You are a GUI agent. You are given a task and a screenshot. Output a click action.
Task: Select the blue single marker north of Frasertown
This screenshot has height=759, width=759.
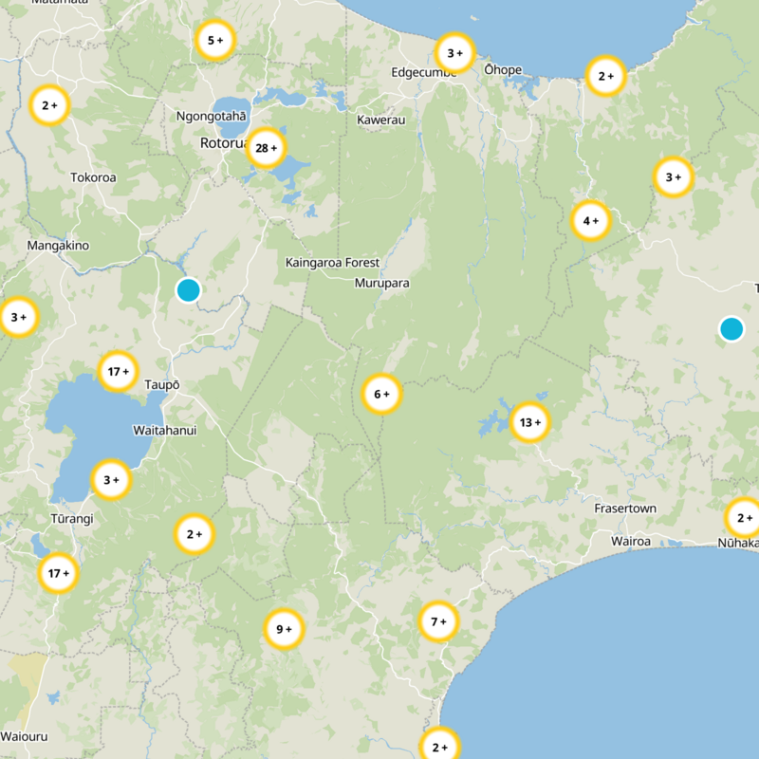click(x=731, y=328)
